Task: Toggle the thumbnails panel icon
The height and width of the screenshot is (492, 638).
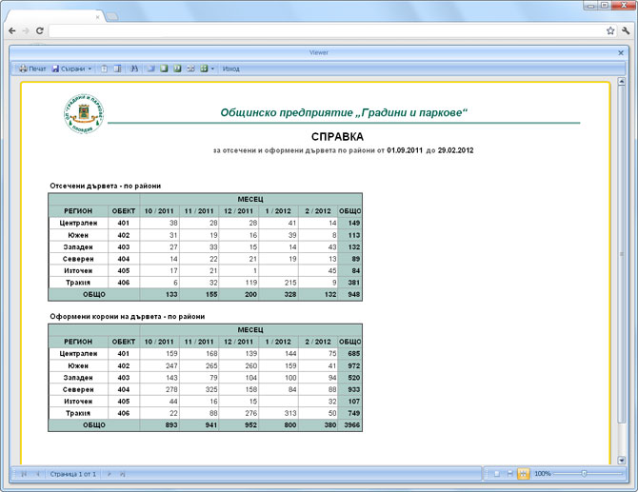Action: point(117,69)
